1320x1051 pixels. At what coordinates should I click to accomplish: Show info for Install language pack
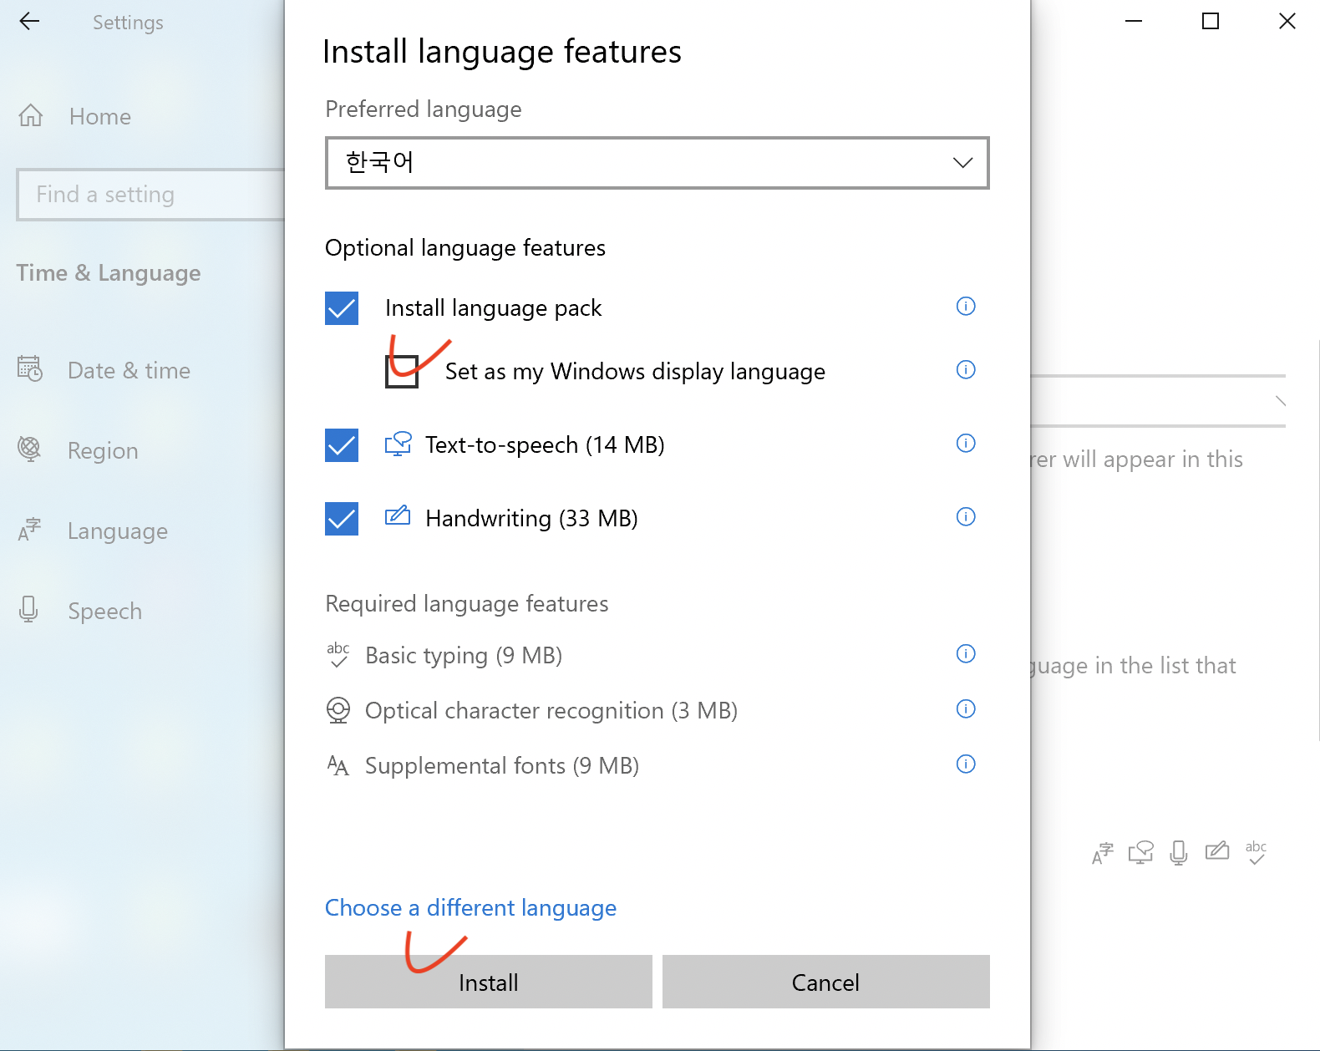click(966, 306)
